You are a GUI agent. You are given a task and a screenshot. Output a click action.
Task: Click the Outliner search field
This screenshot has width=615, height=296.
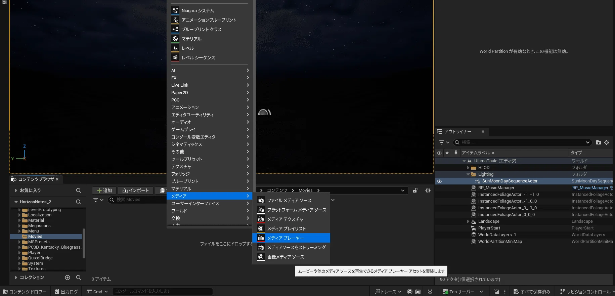[x=522, y=142]
